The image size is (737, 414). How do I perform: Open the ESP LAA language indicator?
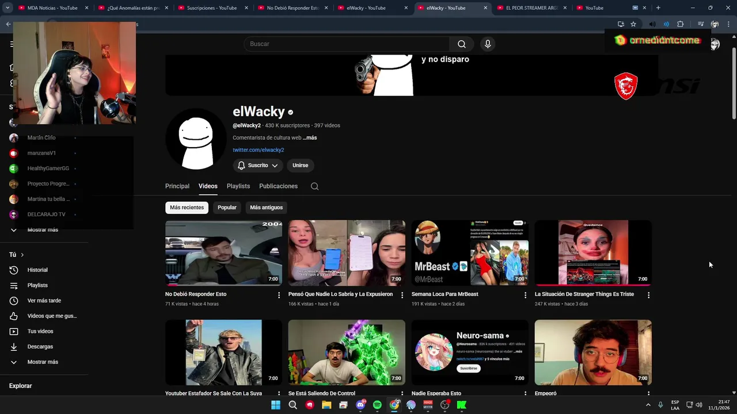pos(675,405)
